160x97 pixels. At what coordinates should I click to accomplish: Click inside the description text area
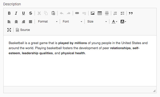point(80,61)
